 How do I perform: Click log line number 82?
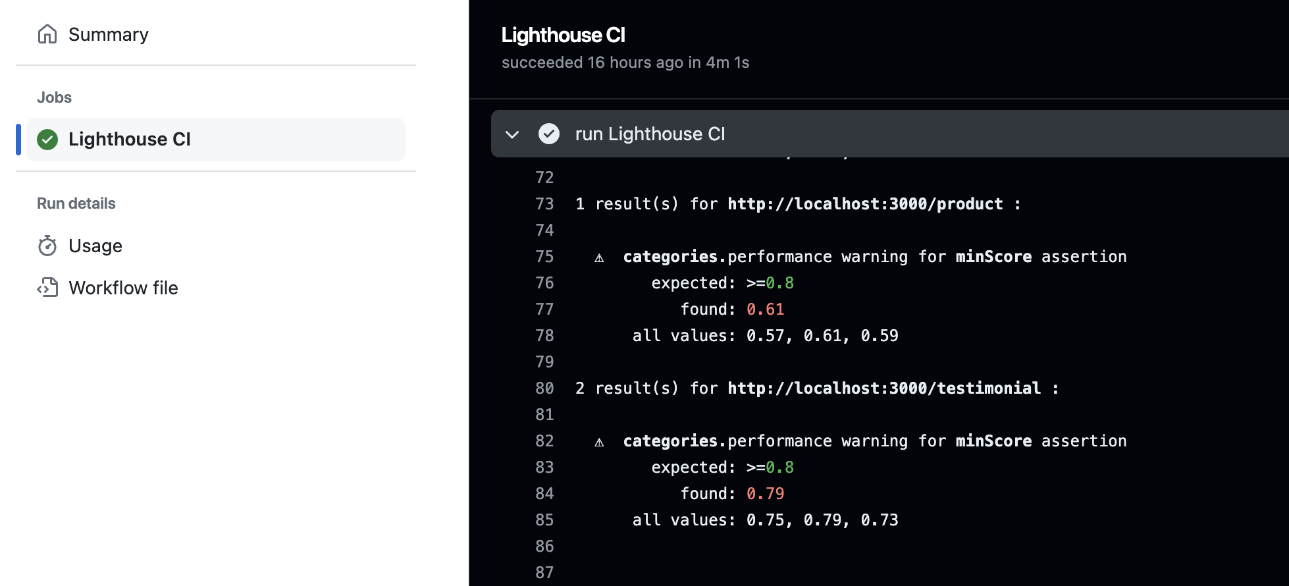click(544, 441)
